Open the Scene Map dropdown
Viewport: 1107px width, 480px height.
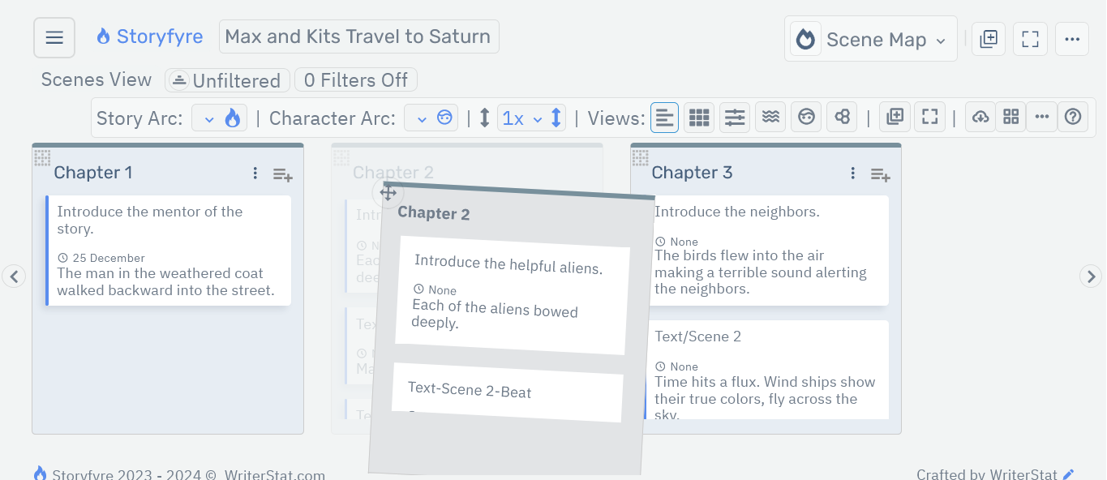870,38
